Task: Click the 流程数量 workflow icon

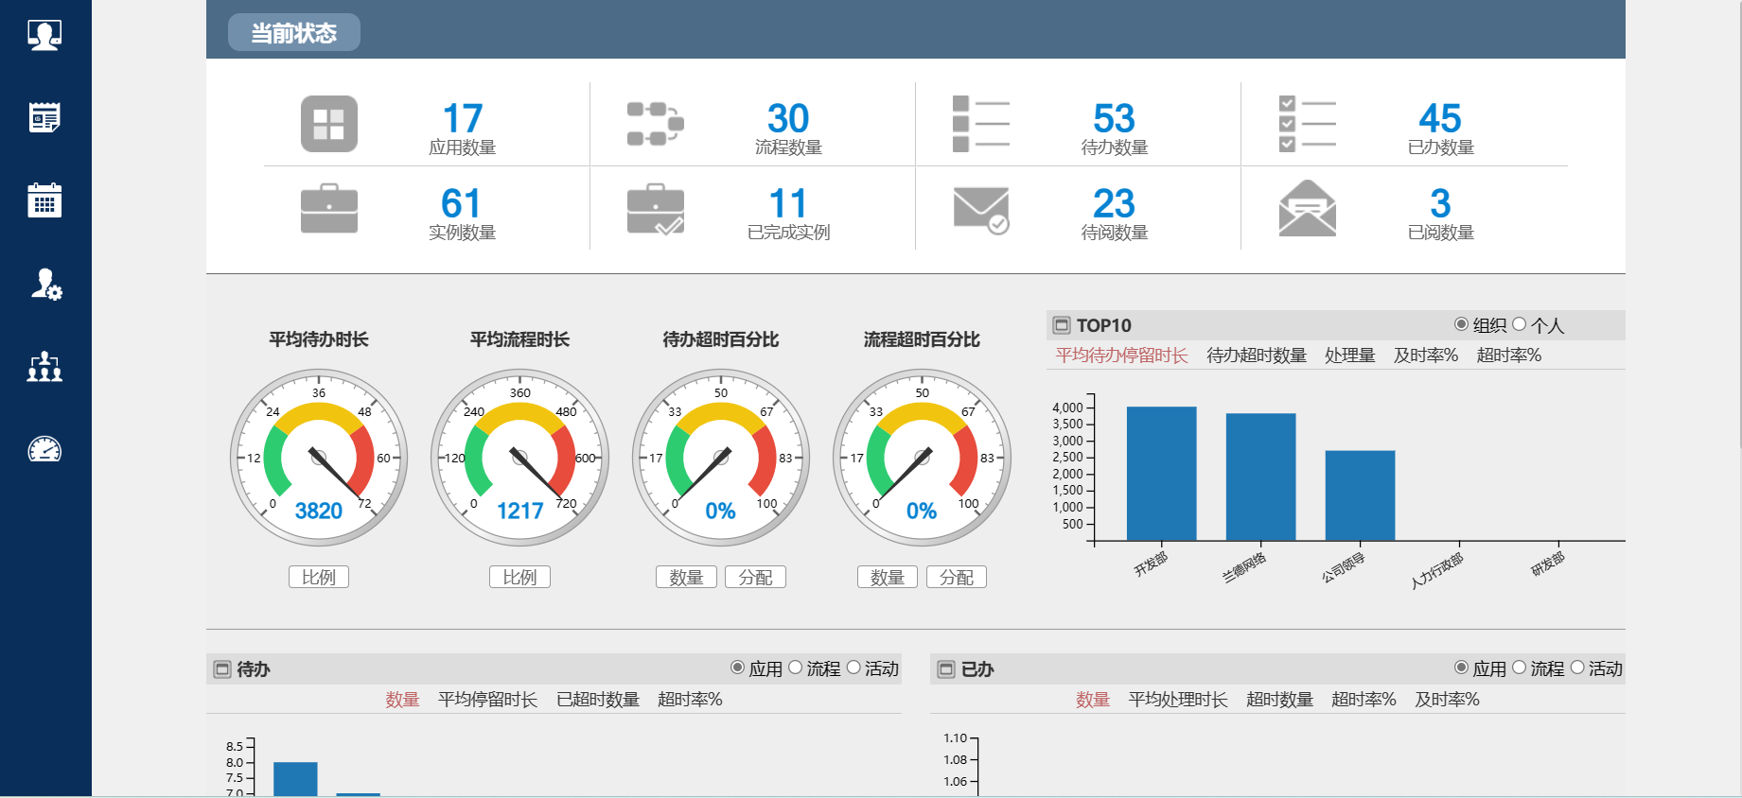Action: pyautogui.click(x=655, y=124)
